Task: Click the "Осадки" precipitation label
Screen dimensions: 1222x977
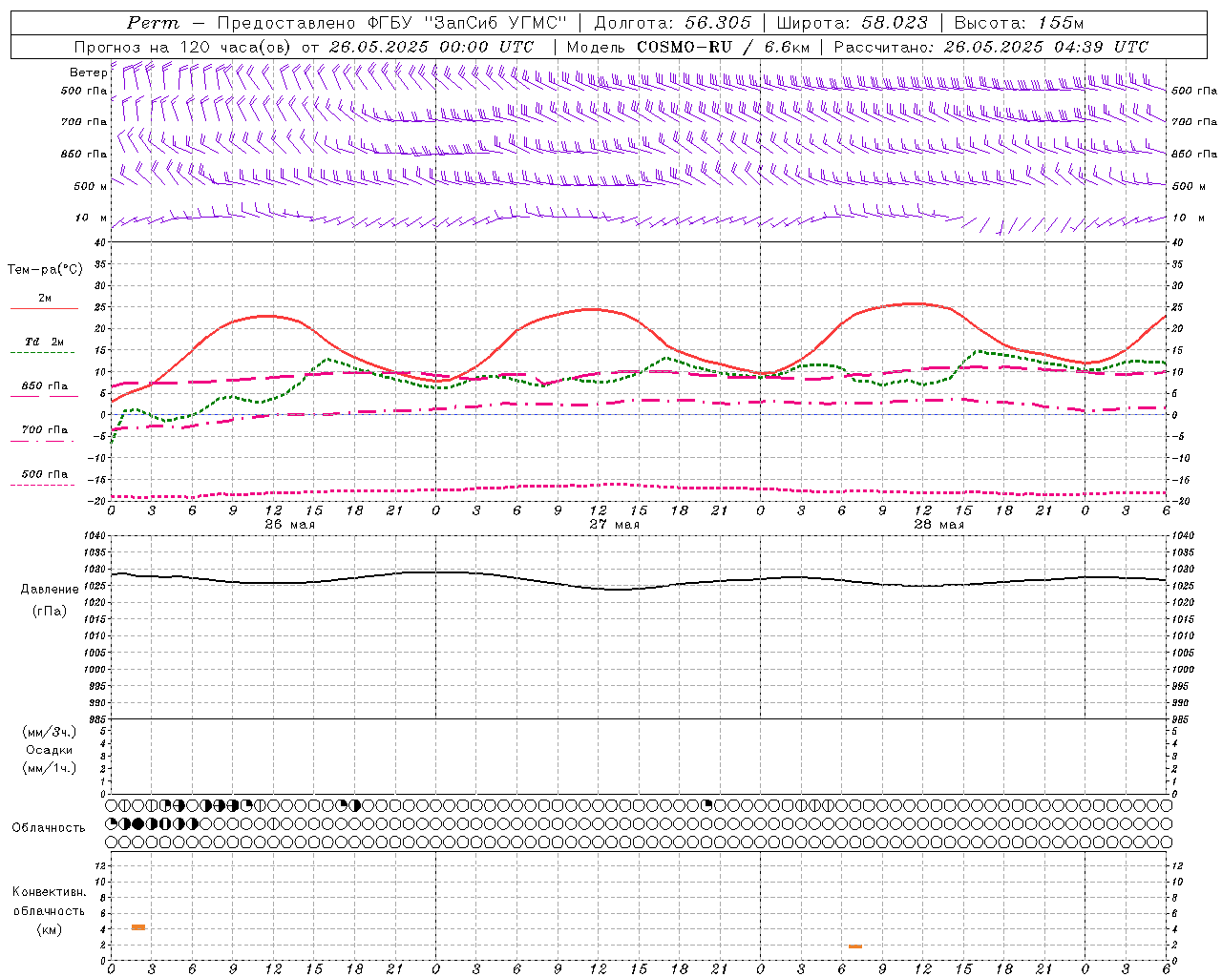Action: (x=50, y=750)
